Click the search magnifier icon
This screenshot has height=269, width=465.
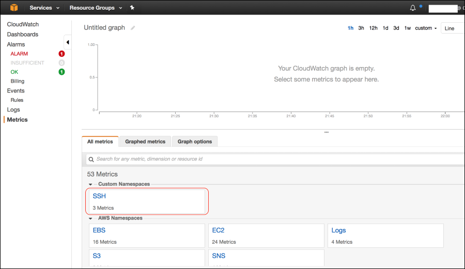pyautogui.click(x=91, y=160)
